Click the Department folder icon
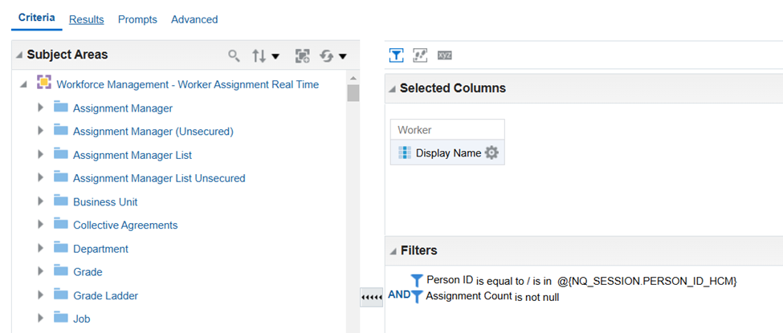 pyautogui.click(x=61, y=248)
